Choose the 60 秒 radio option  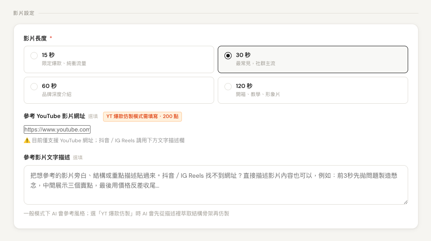click(x=34, y=87)
